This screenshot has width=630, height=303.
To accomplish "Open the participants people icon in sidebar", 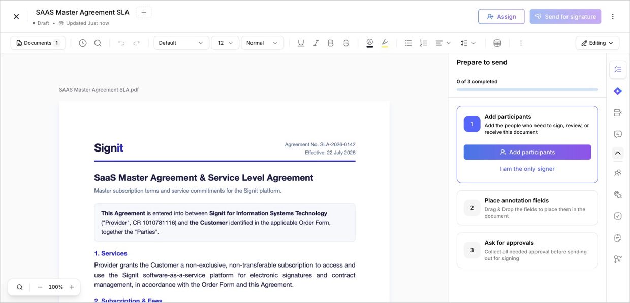I will click(618, 173).
